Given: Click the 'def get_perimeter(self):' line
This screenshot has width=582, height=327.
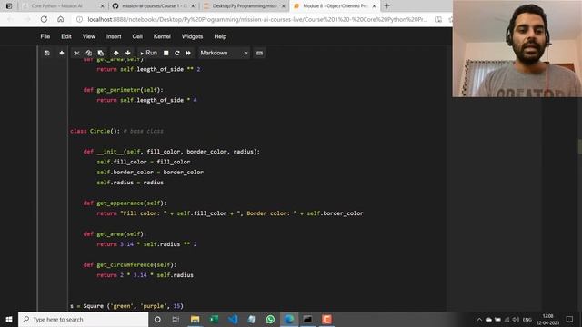Looking at the screenshot, I should coord(124,90).
